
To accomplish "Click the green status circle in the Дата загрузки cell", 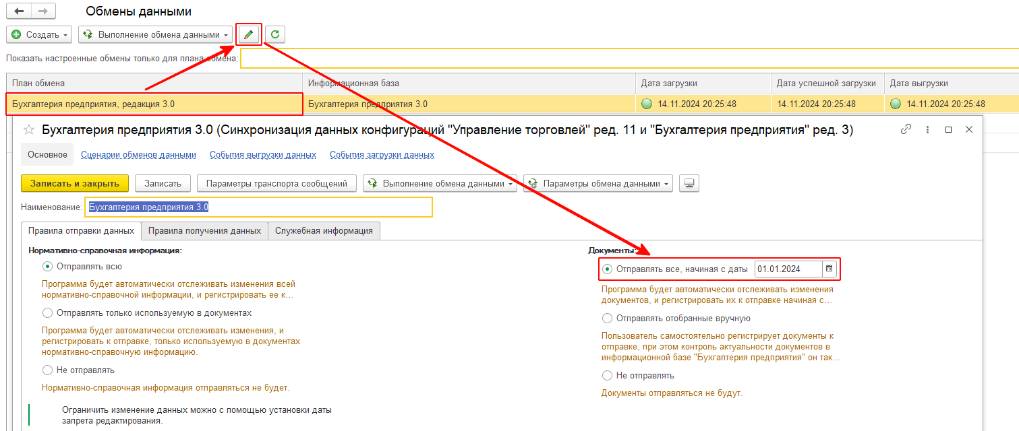I will pos(647,104).
